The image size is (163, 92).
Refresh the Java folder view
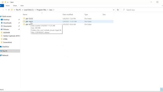[x=118, y=10]
